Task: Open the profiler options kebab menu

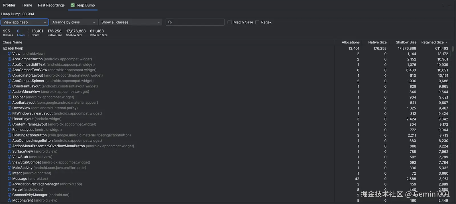Action: [443, 5]
